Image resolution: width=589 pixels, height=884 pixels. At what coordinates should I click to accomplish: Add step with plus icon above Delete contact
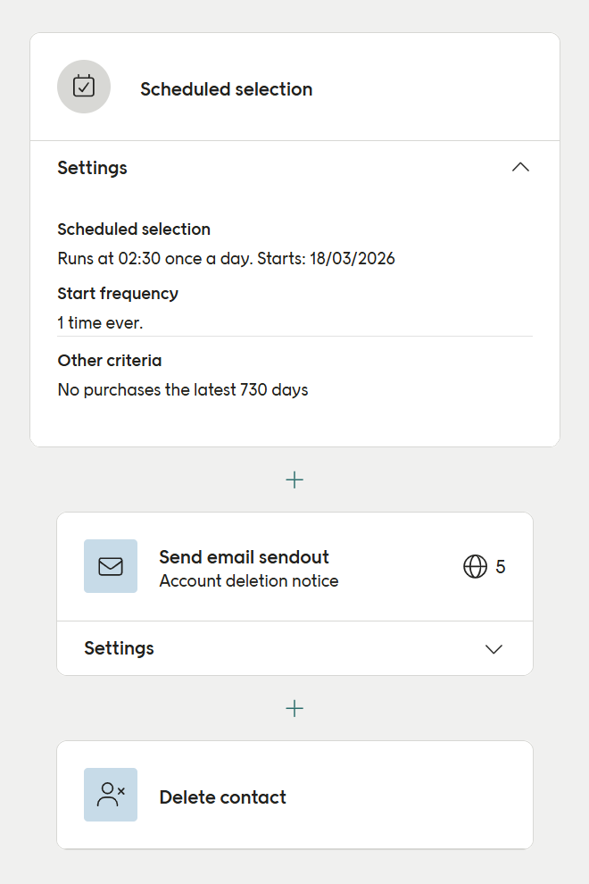click(x=294, y=708)
